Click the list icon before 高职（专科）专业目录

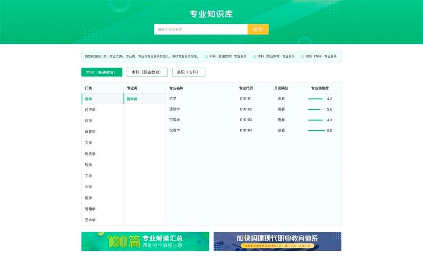(302, 56)
